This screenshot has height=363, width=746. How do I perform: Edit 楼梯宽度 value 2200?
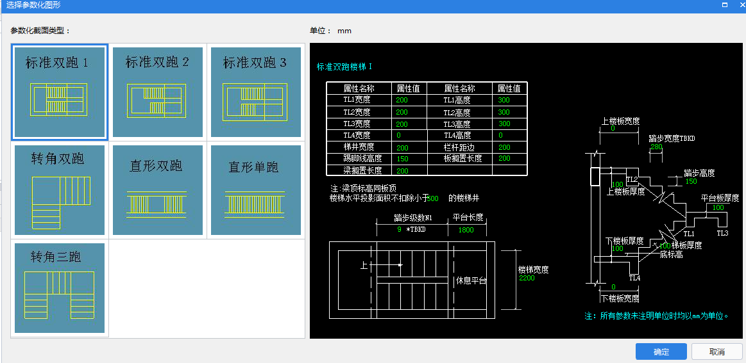coord(527,278)
